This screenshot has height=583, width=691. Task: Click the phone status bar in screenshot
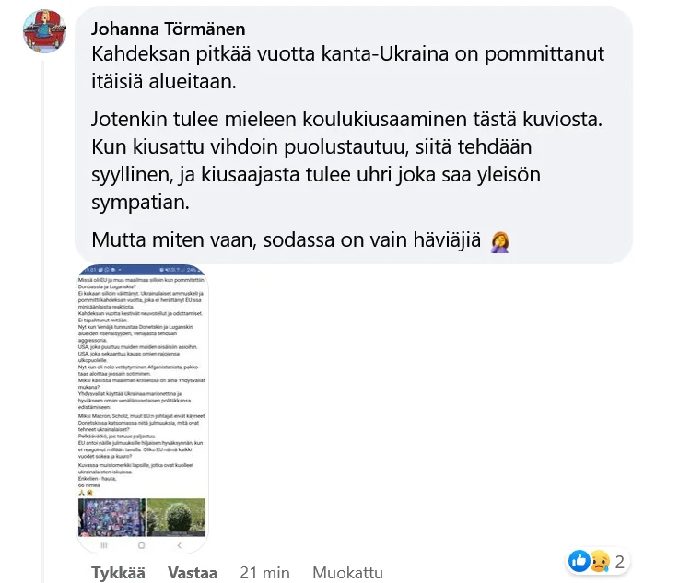point(142,269)
